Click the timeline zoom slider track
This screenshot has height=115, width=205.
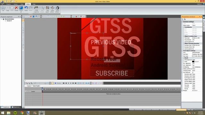(40, 83)
